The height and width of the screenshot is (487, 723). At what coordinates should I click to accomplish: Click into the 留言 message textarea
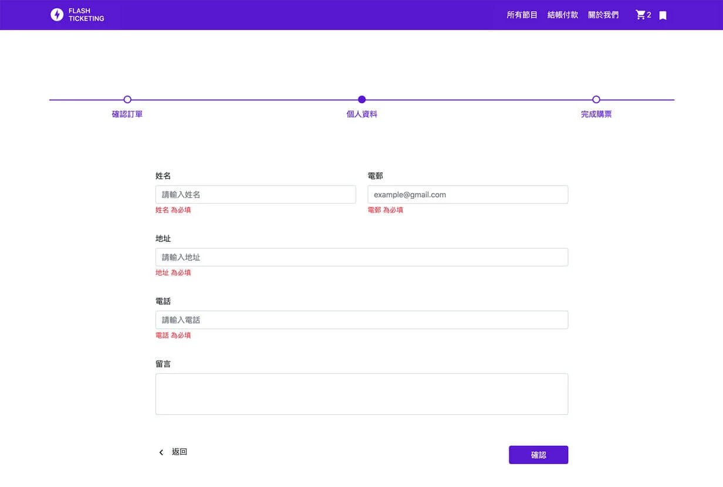point(361,394)
